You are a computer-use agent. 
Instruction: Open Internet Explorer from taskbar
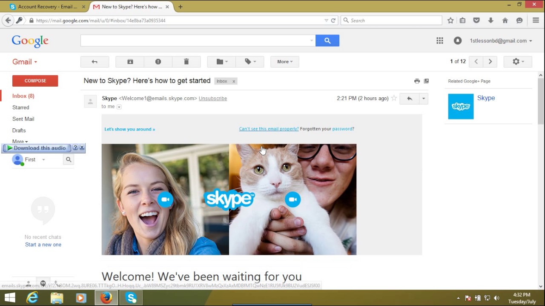[x=32, y=298]
